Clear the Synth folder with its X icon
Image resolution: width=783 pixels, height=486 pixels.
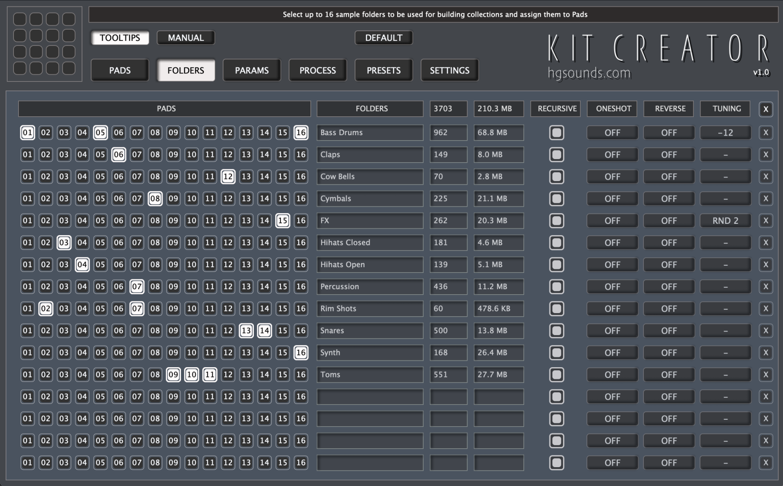pyautogui.click(x=766, y=352)
